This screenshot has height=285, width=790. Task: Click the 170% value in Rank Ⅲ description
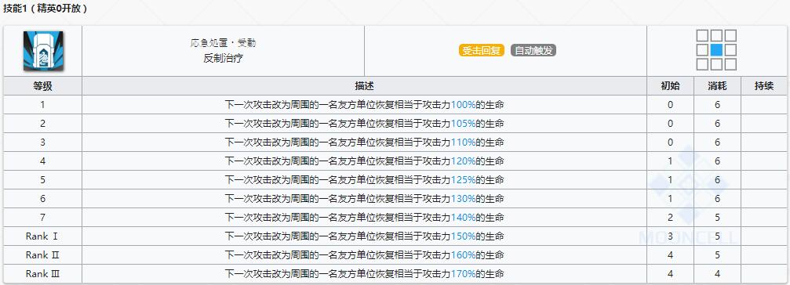coord(463,274)
